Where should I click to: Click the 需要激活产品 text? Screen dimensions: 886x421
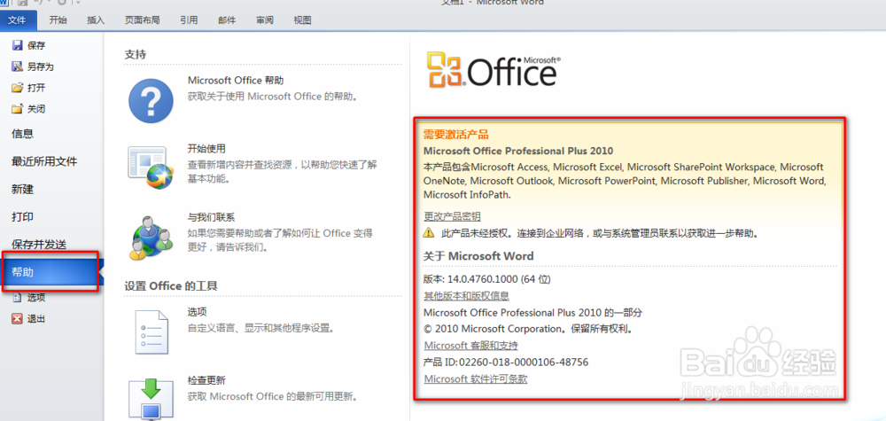pos(455,135)
